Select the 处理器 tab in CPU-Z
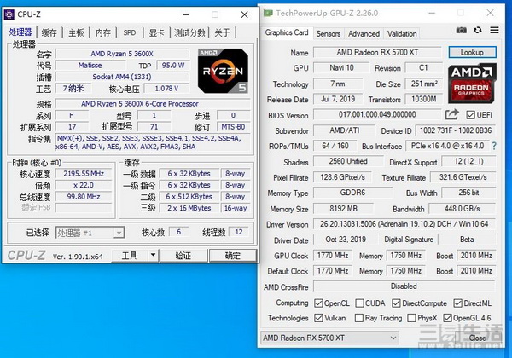Viewport: 512px width, 358px height. click(20, 32)
